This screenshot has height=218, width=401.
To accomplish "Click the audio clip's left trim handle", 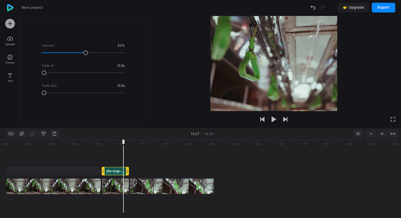I will (103, 171).
